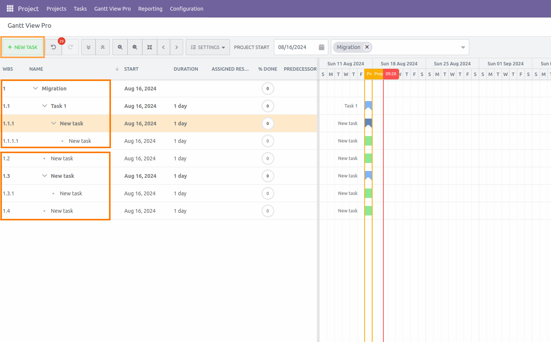Open the Configuration menu
This screenshot has height=342, width=551.
[x=187, y=8]
